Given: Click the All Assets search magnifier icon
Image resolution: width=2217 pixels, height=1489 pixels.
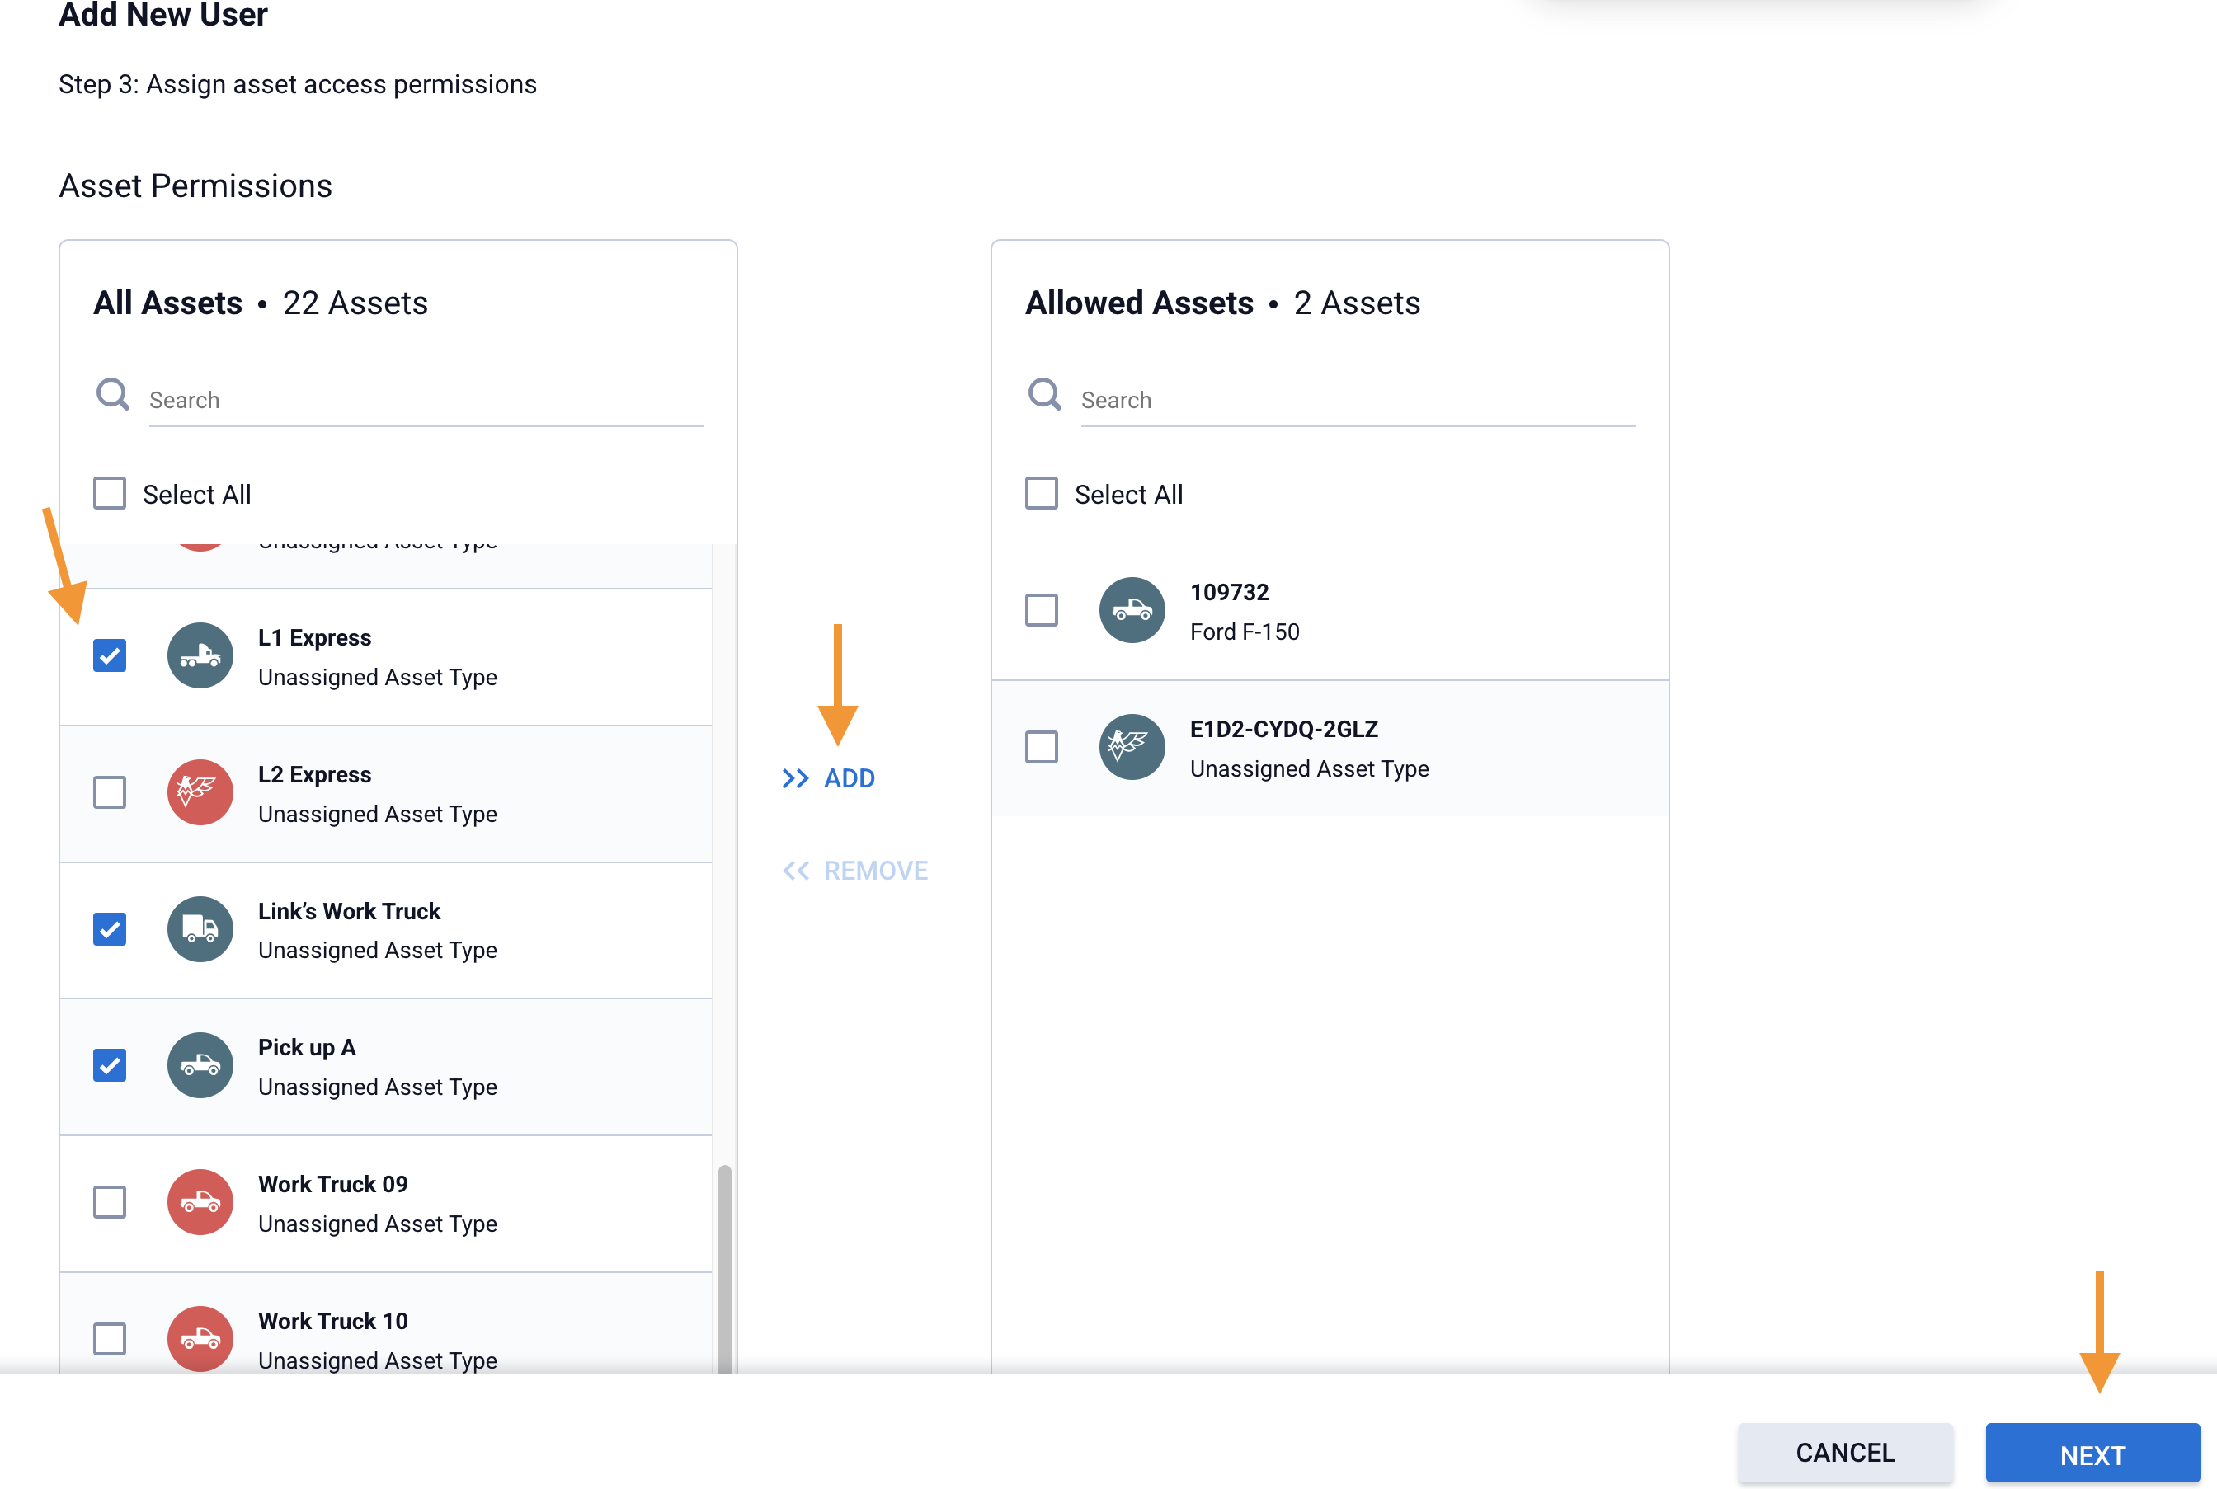Looking at the screenshot, I should pos(112,394).
